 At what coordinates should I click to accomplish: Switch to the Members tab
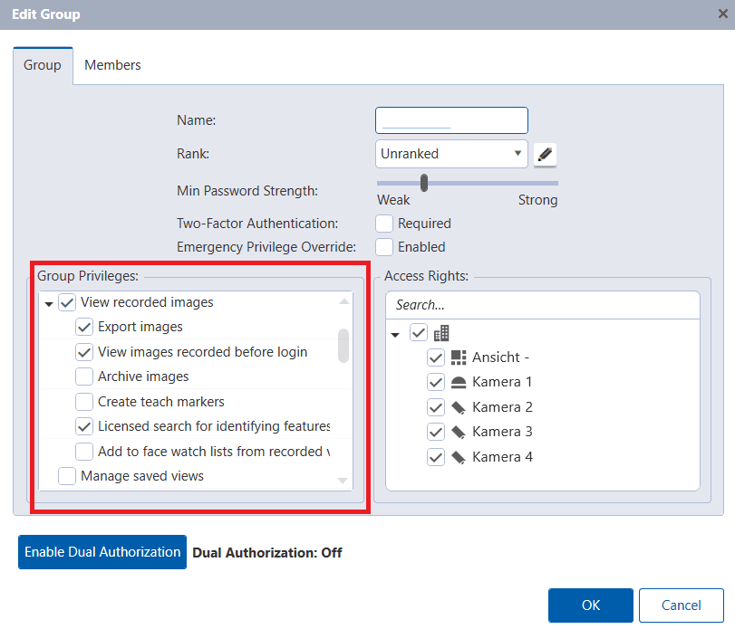(112, 65)
